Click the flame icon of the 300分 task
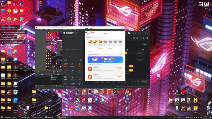The width and height of the screenshot is (212, 119). (90, 69)
